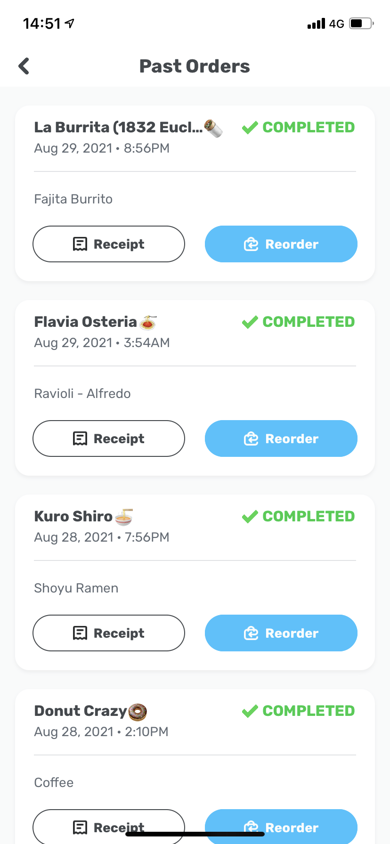Tap the green checkmark on Donut Crazy order
This screenshot has height=844, width=390.
249,711
